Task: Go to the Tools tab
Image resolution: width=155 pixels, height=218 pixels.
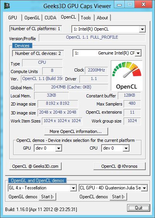Action: tap(86, 18)
